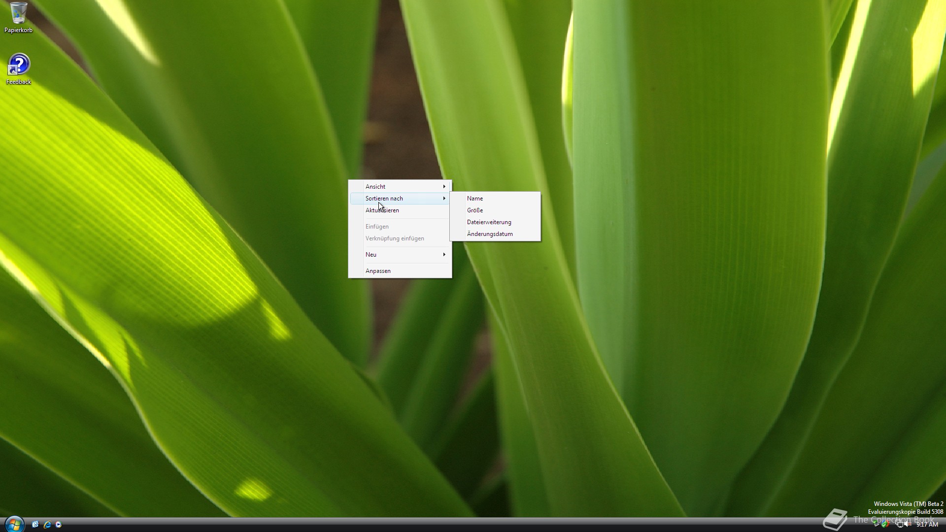Image resolution: width=946 pixels, height=532 pixels.
Task: Click greyed-out Verknüpfung einfügen menu entry
Action: (x=400, y=238)
